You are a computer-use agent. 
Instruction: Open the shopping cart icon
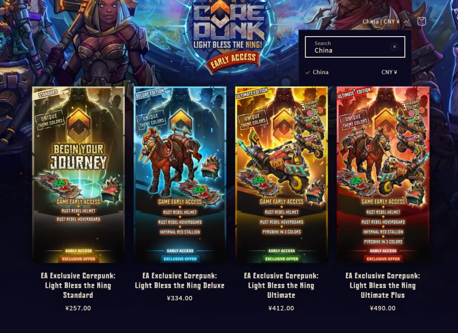coord(421,21)
